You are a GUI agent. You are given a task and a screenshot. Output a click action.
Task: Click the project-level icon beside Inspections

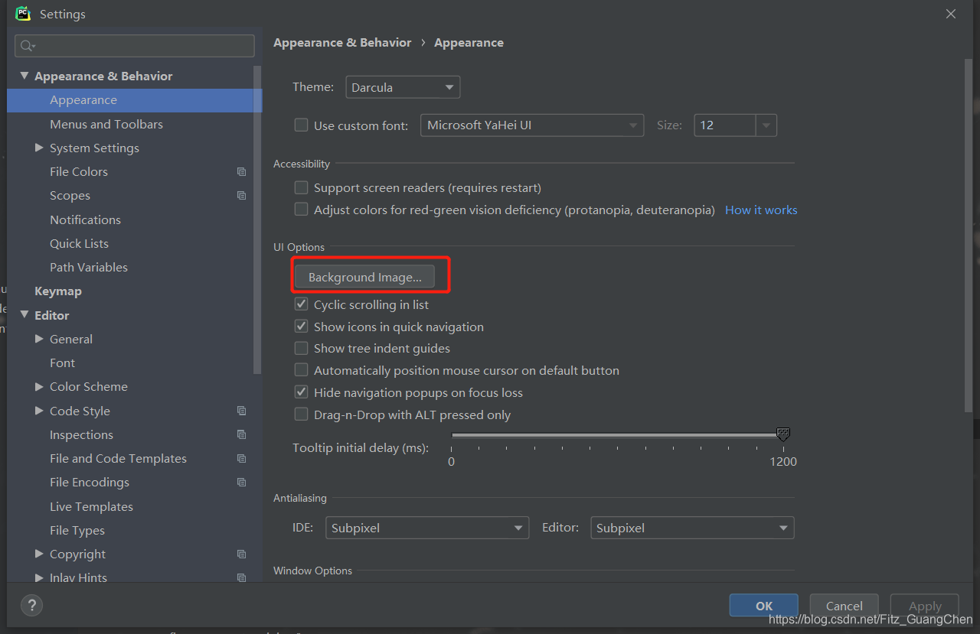pyautogui.click(x=241, y=434)
